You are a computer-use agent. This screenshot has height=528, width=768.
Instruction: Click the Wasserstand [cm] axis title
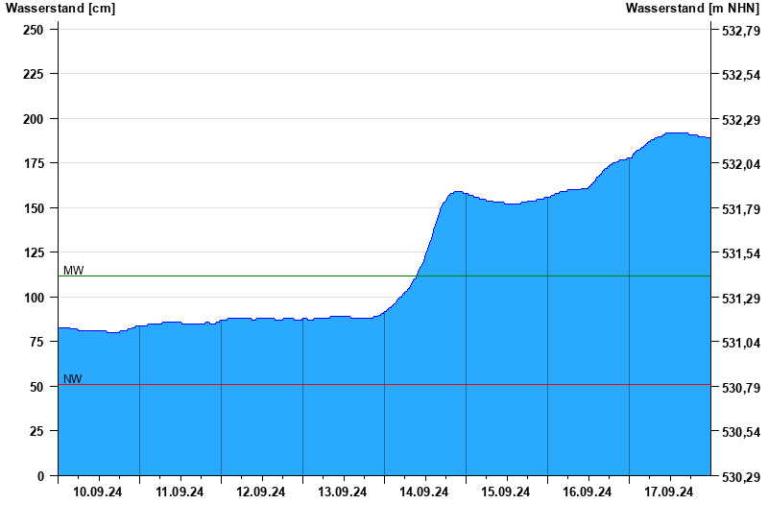coord(60,9)
